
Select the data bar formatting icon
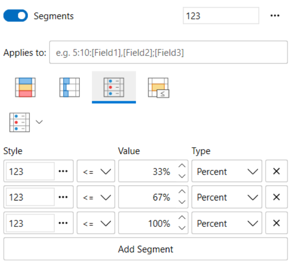(70, 87)
